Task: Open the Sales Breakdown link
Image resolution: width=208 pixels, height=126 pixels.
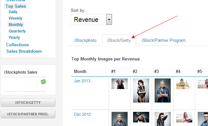Action: point(24,51)
